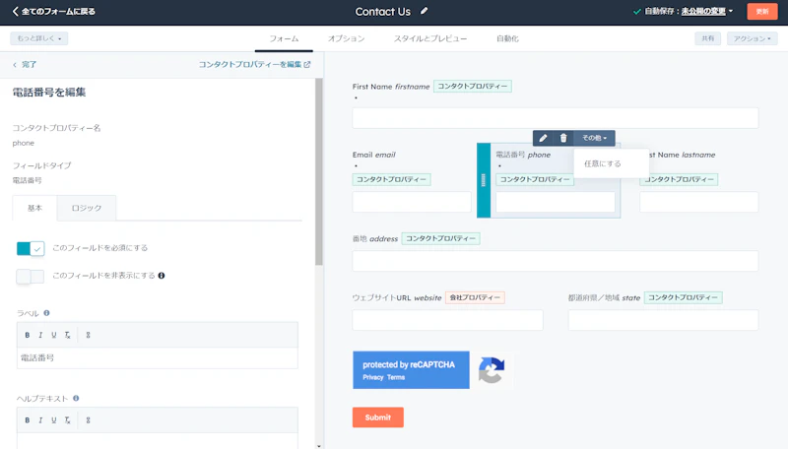Open もっと詳しく dropdown
Image resolution: width=788 pixels, height=449 pixels.
39,38
